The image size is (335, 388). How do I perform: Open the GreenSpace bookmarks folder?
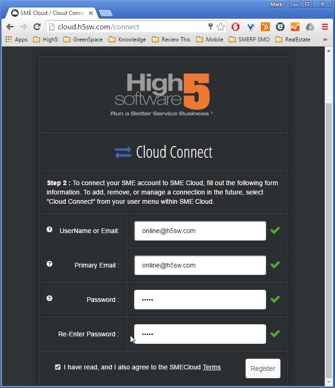83,40
